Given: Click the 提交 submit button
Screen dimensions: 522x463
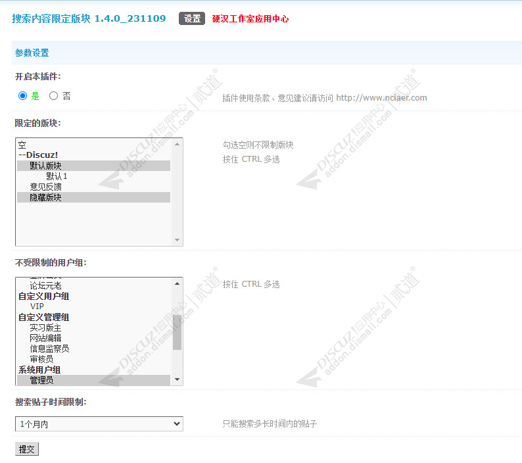Looking at the screenshot, I should click(27, 449).
